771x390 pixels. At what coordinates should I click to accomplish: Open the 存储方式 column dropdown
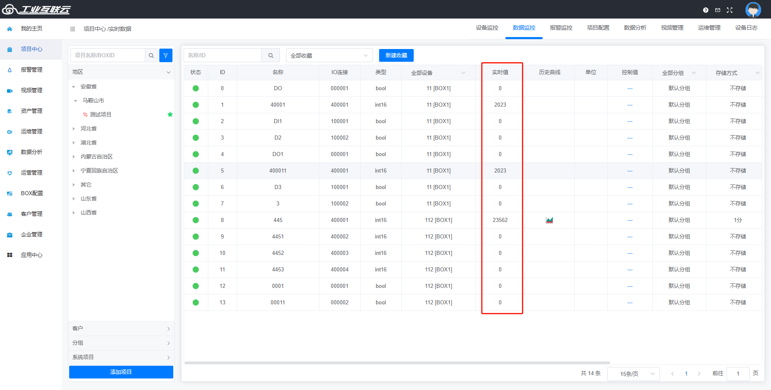737,73
